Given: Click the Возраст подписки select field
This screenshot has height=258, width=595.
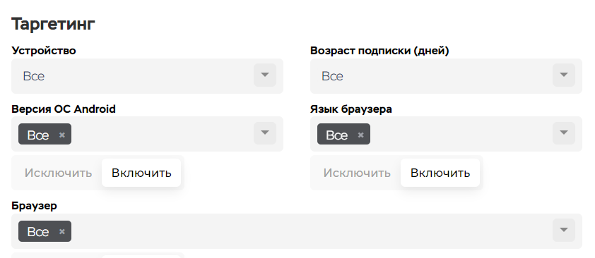Looking at the screenshot, I should [x=446, y=76].
